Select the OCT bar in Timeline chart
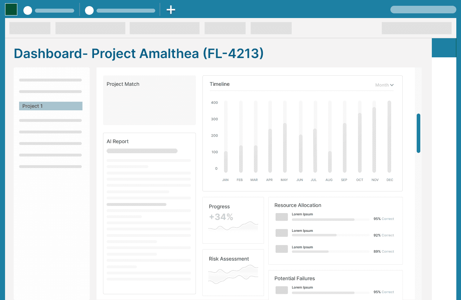 (360, 143)
